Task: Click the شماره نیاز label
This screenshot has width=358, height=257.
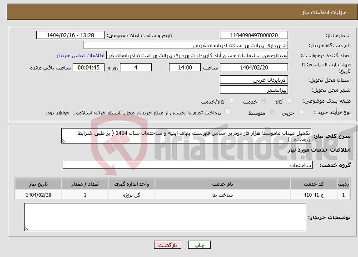Action: (x=338, y=35)
